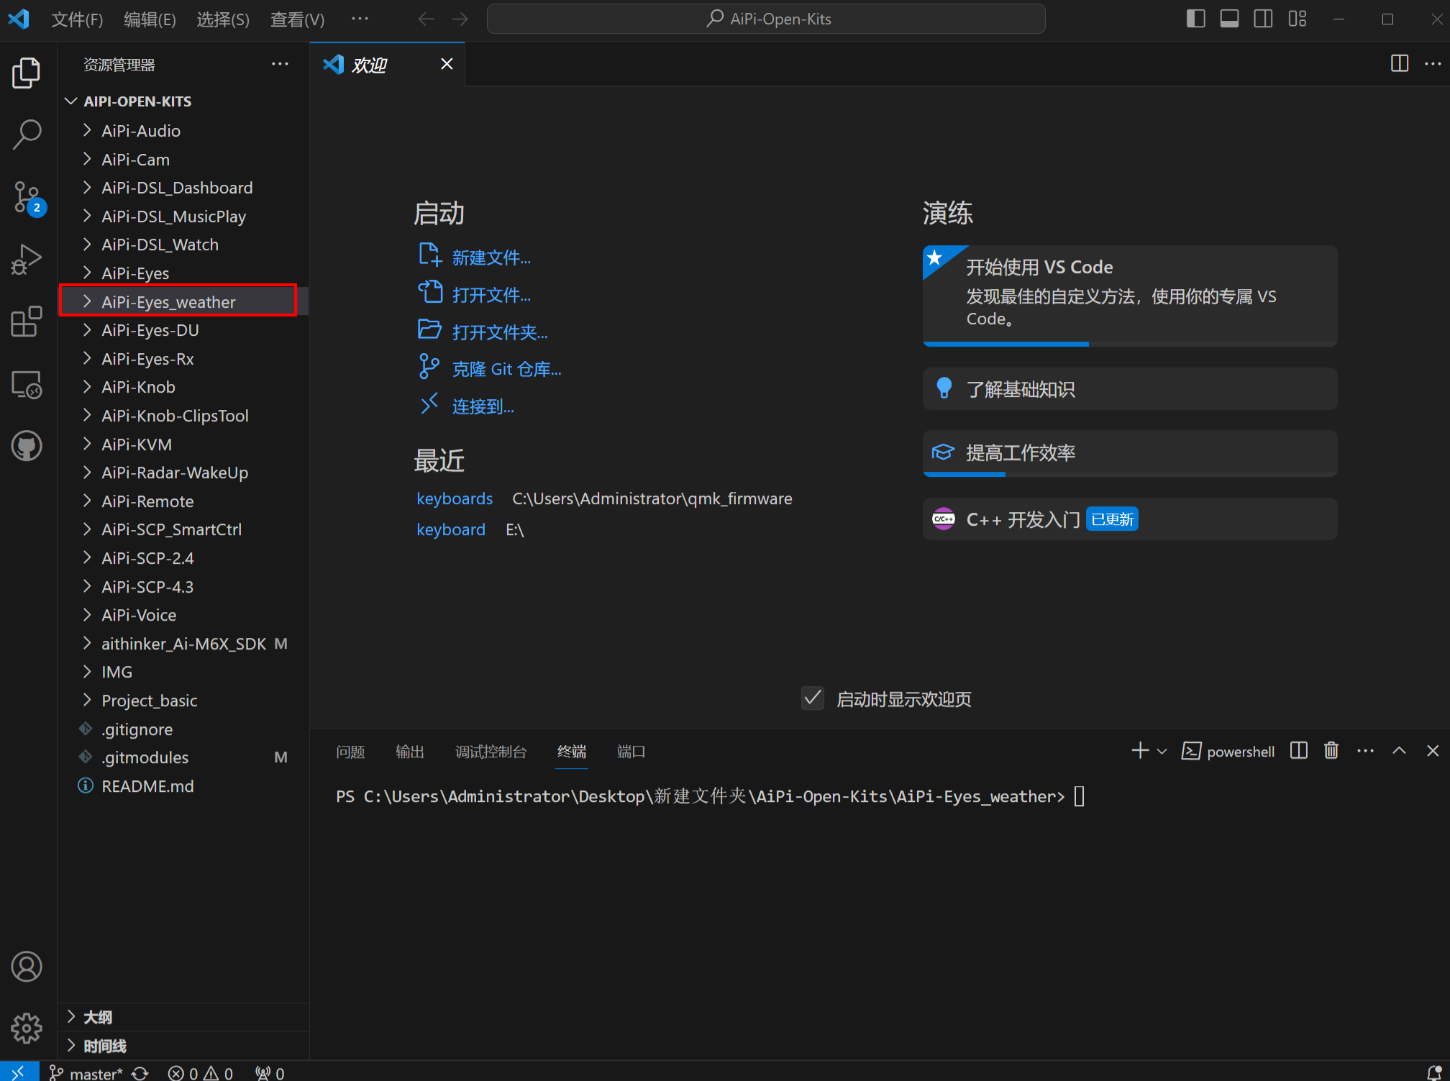Show more menu bar items ellipsis
Image resolution: width=1450 pixels, height=1081 pixels.
point(360,19)
